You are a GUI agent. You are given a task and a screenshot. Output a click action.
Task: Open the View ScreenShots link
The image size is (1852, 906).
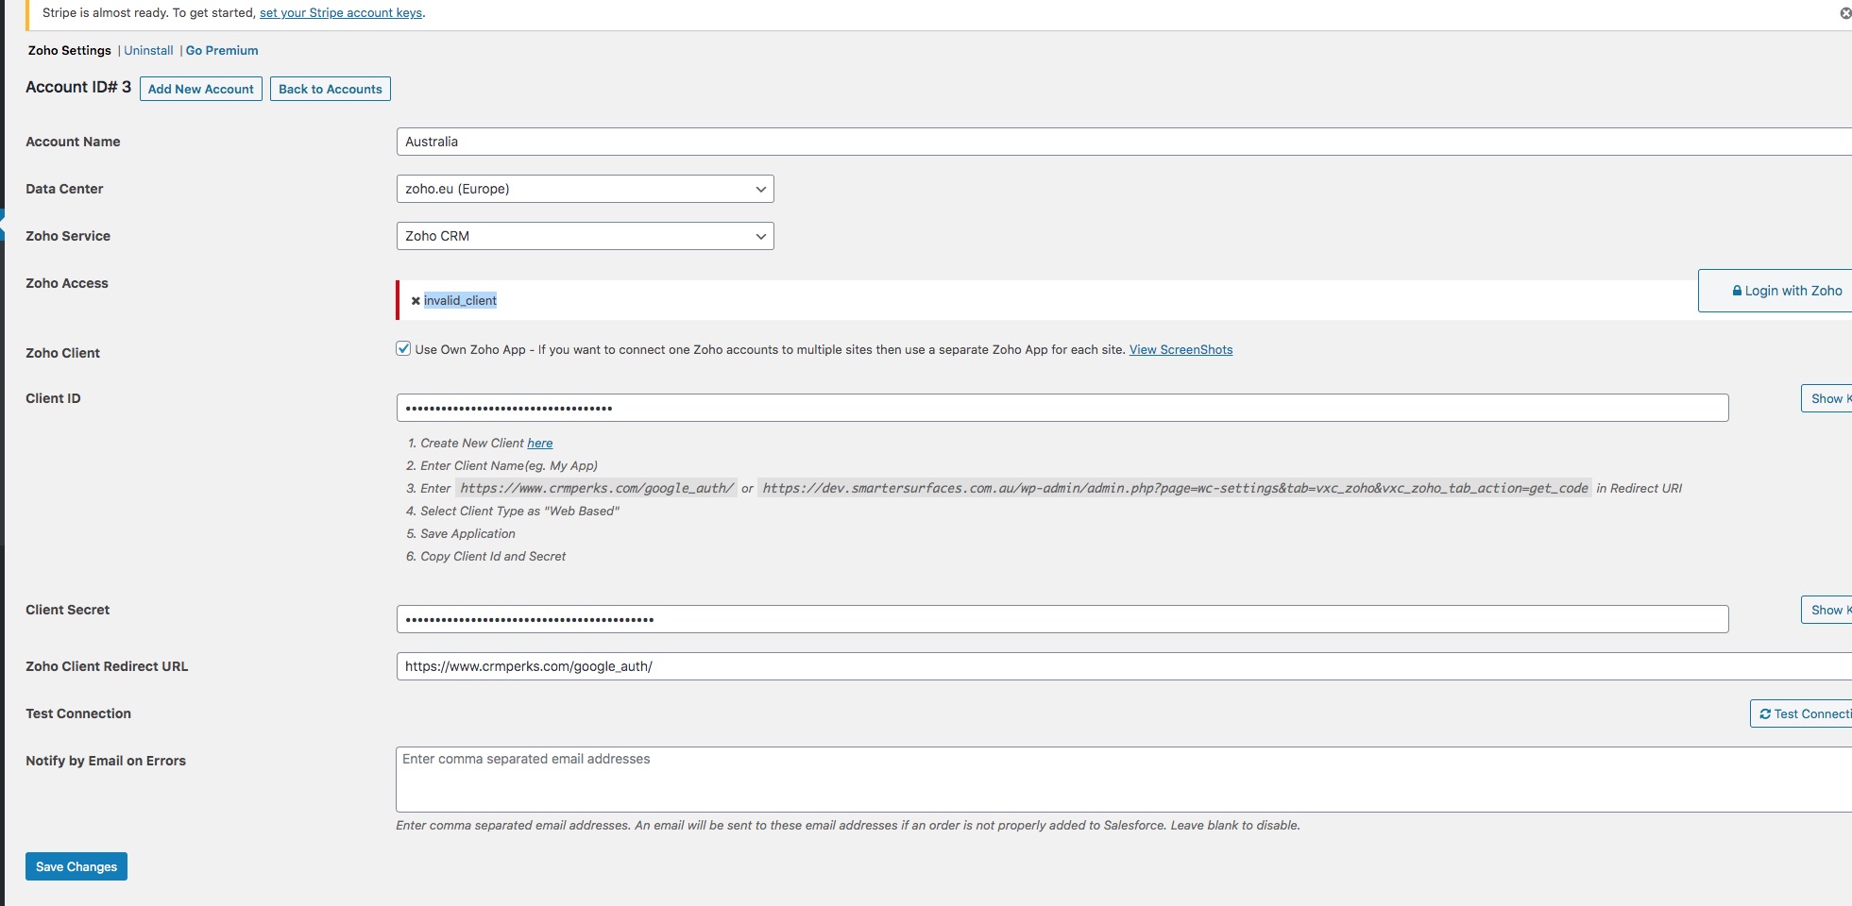pos(1181,350)
